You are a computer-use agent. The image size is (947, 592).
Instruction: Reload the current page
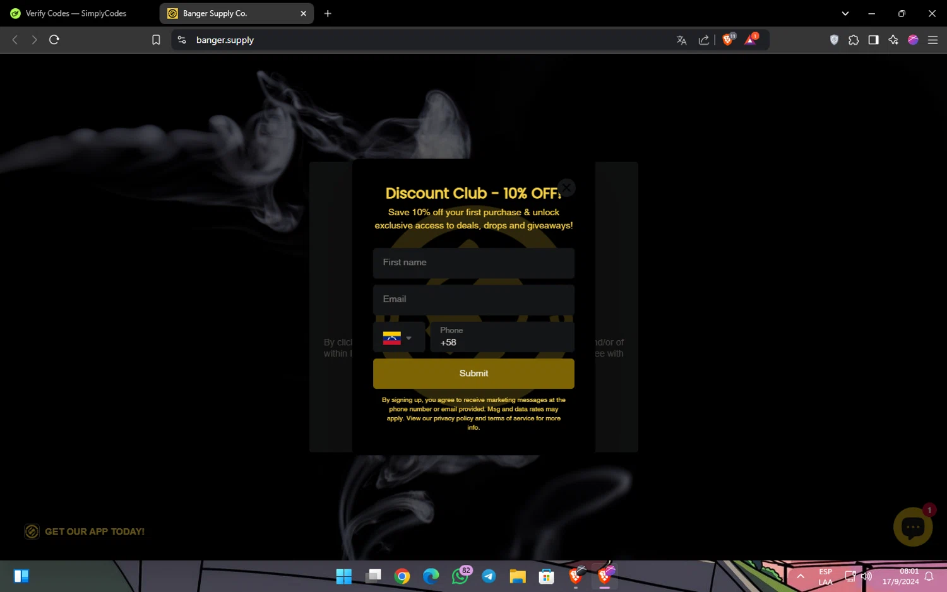click(54, 40)
